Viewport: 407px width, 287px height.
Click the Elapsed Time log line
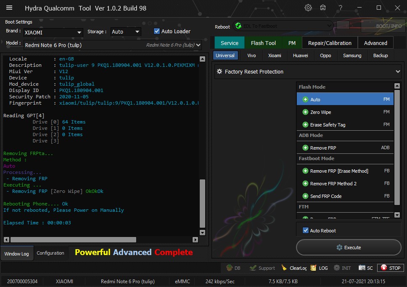coord(37,223)
